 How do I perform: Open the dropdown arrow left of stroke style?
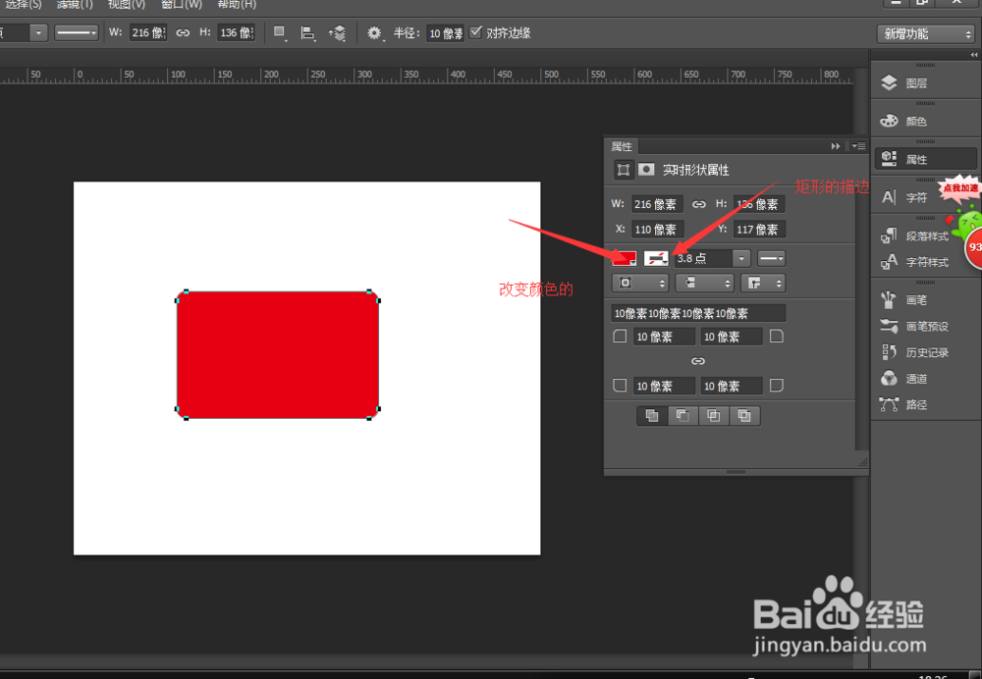(38, 32)
